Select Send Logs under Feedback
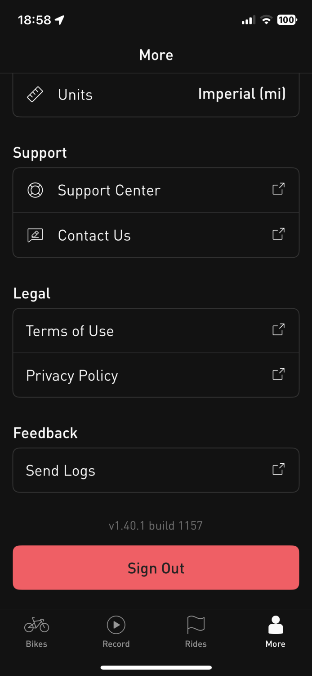The width and height of the screenshot is (312, 676). click(x=61, y=471)
